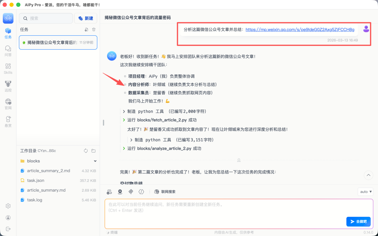378x236 pixels.
Task: Open working directory folder icon
Action: point(93,151)
